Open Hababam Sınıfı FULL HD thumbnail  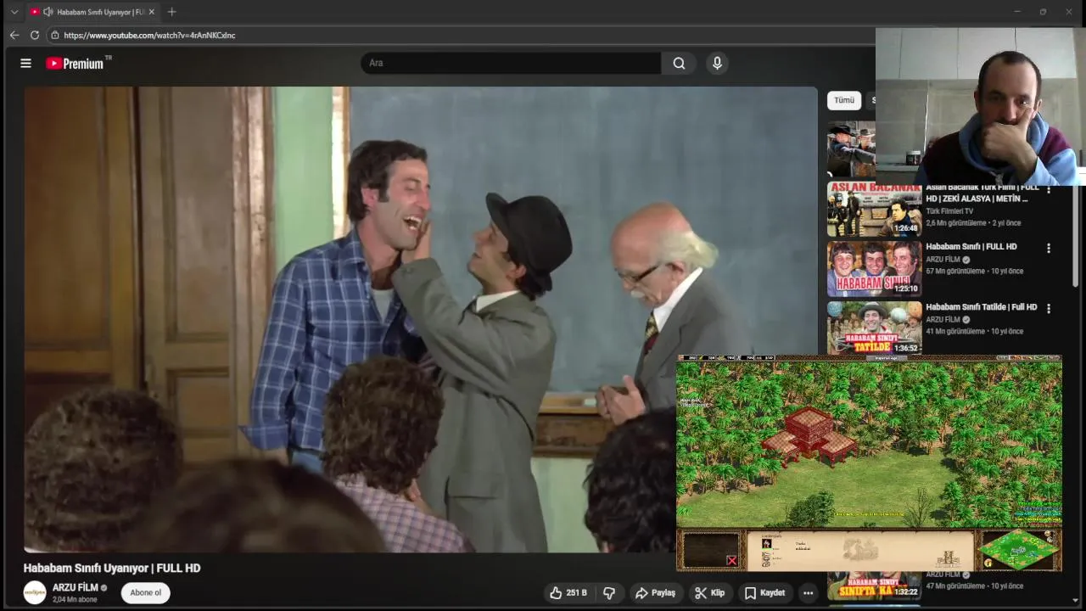tap(874, 269)
